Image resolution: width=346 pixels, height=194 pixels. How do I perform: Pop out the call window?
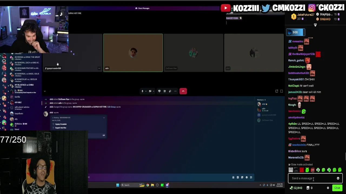tap(277, 91)
